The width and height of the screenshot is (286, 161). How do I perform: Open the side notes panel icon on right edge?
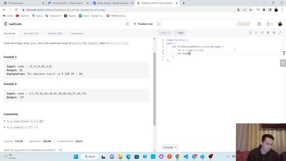tap(283, 63)
